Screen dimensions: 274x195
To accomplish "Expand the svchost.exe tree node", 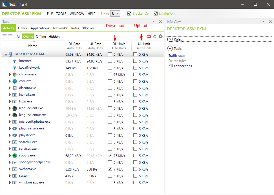I will 10,169.
